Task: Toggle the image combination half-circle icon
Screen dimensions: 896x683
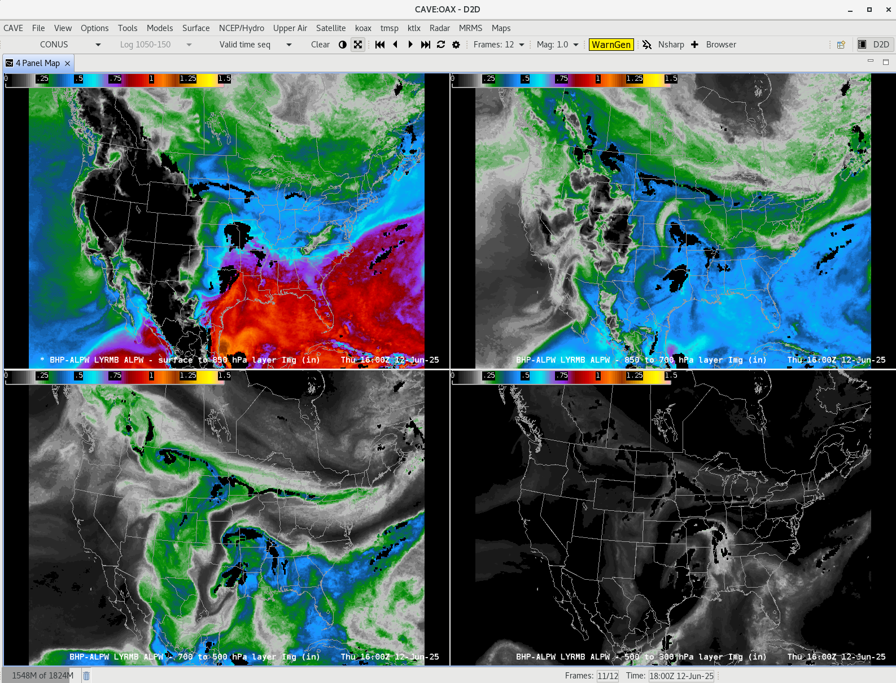Action: 342,45
